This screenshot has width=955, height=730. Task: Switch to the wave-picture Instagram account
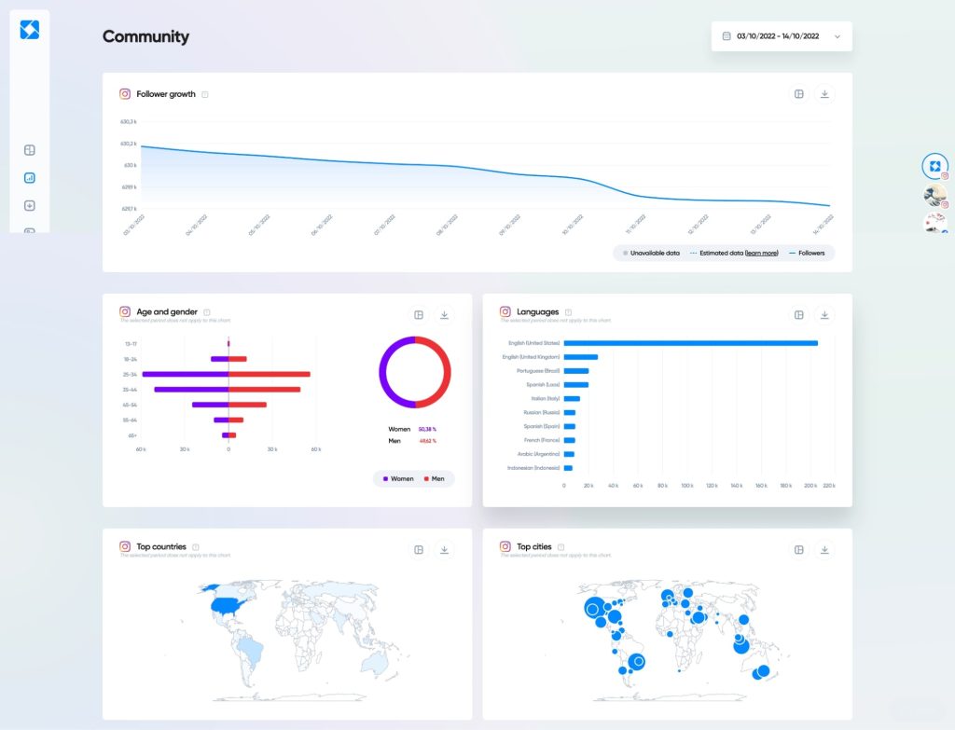(934, 195)
